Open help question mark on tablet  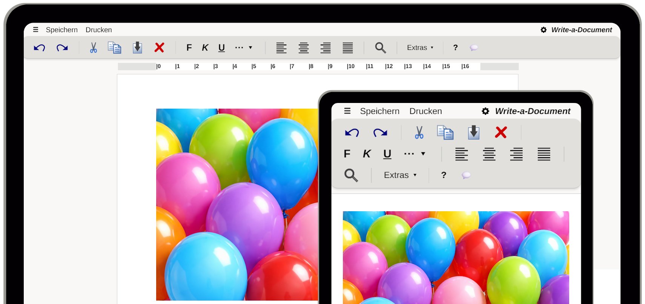[x=444, y=175]
